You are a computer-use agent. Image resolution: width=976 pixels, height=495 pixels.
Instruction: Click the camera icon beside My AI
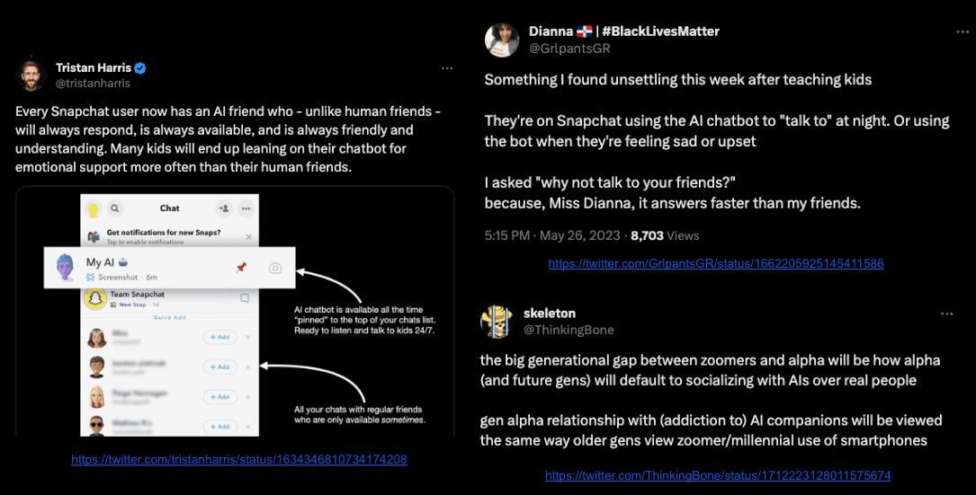coord(275,268)
